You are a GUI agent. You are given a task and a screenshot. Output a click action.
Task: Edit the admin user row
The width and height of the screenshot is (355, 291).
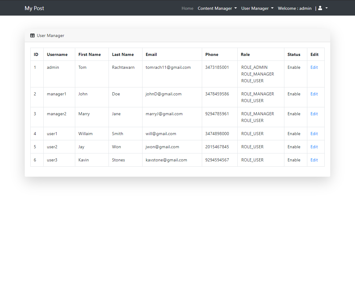point(314,68)
